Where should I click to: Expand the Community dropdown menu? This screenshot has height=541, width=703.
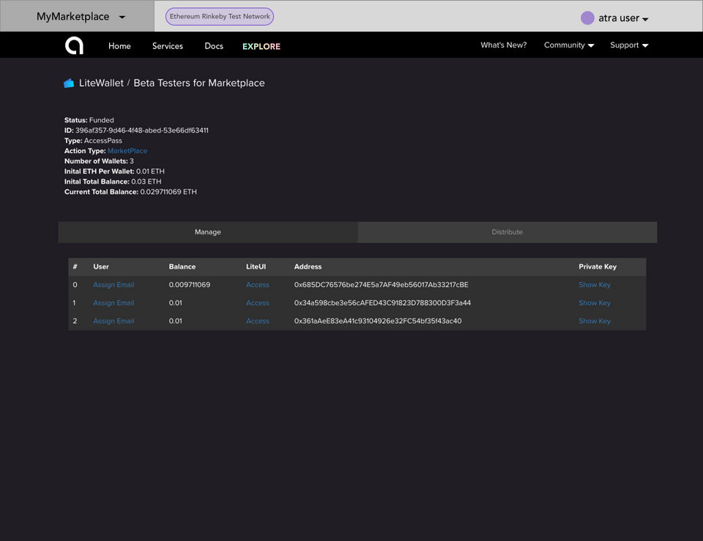pos(569,45)
